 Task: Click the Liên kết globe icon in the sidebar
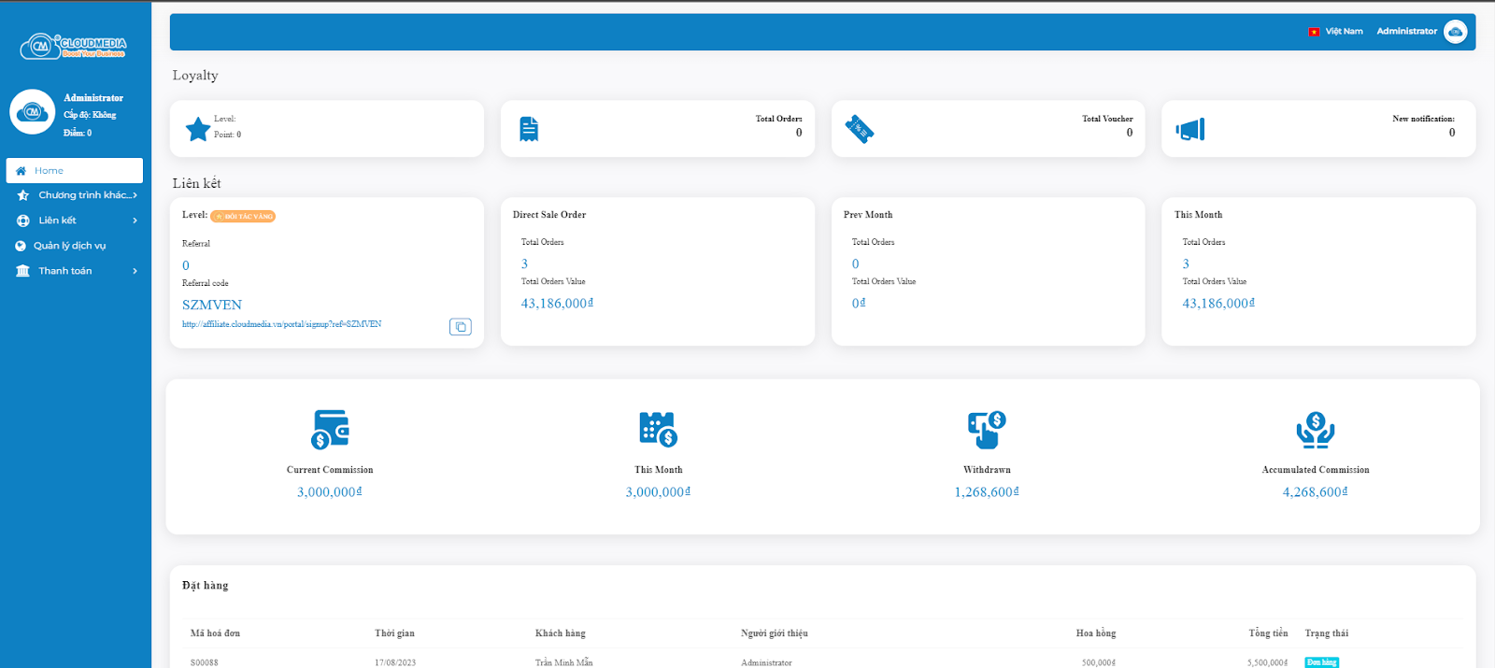pyautogui.click(x=23, y=220)
